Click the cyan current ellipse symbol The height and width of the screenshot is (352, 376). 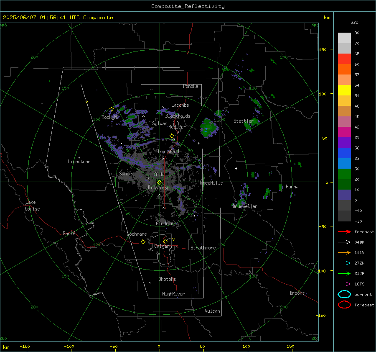click(x=344, y=294)
